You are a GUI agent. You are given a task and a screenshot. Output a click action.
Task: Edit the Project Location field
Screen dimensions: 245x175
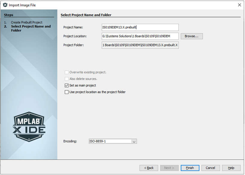click(x=140, y=36)
